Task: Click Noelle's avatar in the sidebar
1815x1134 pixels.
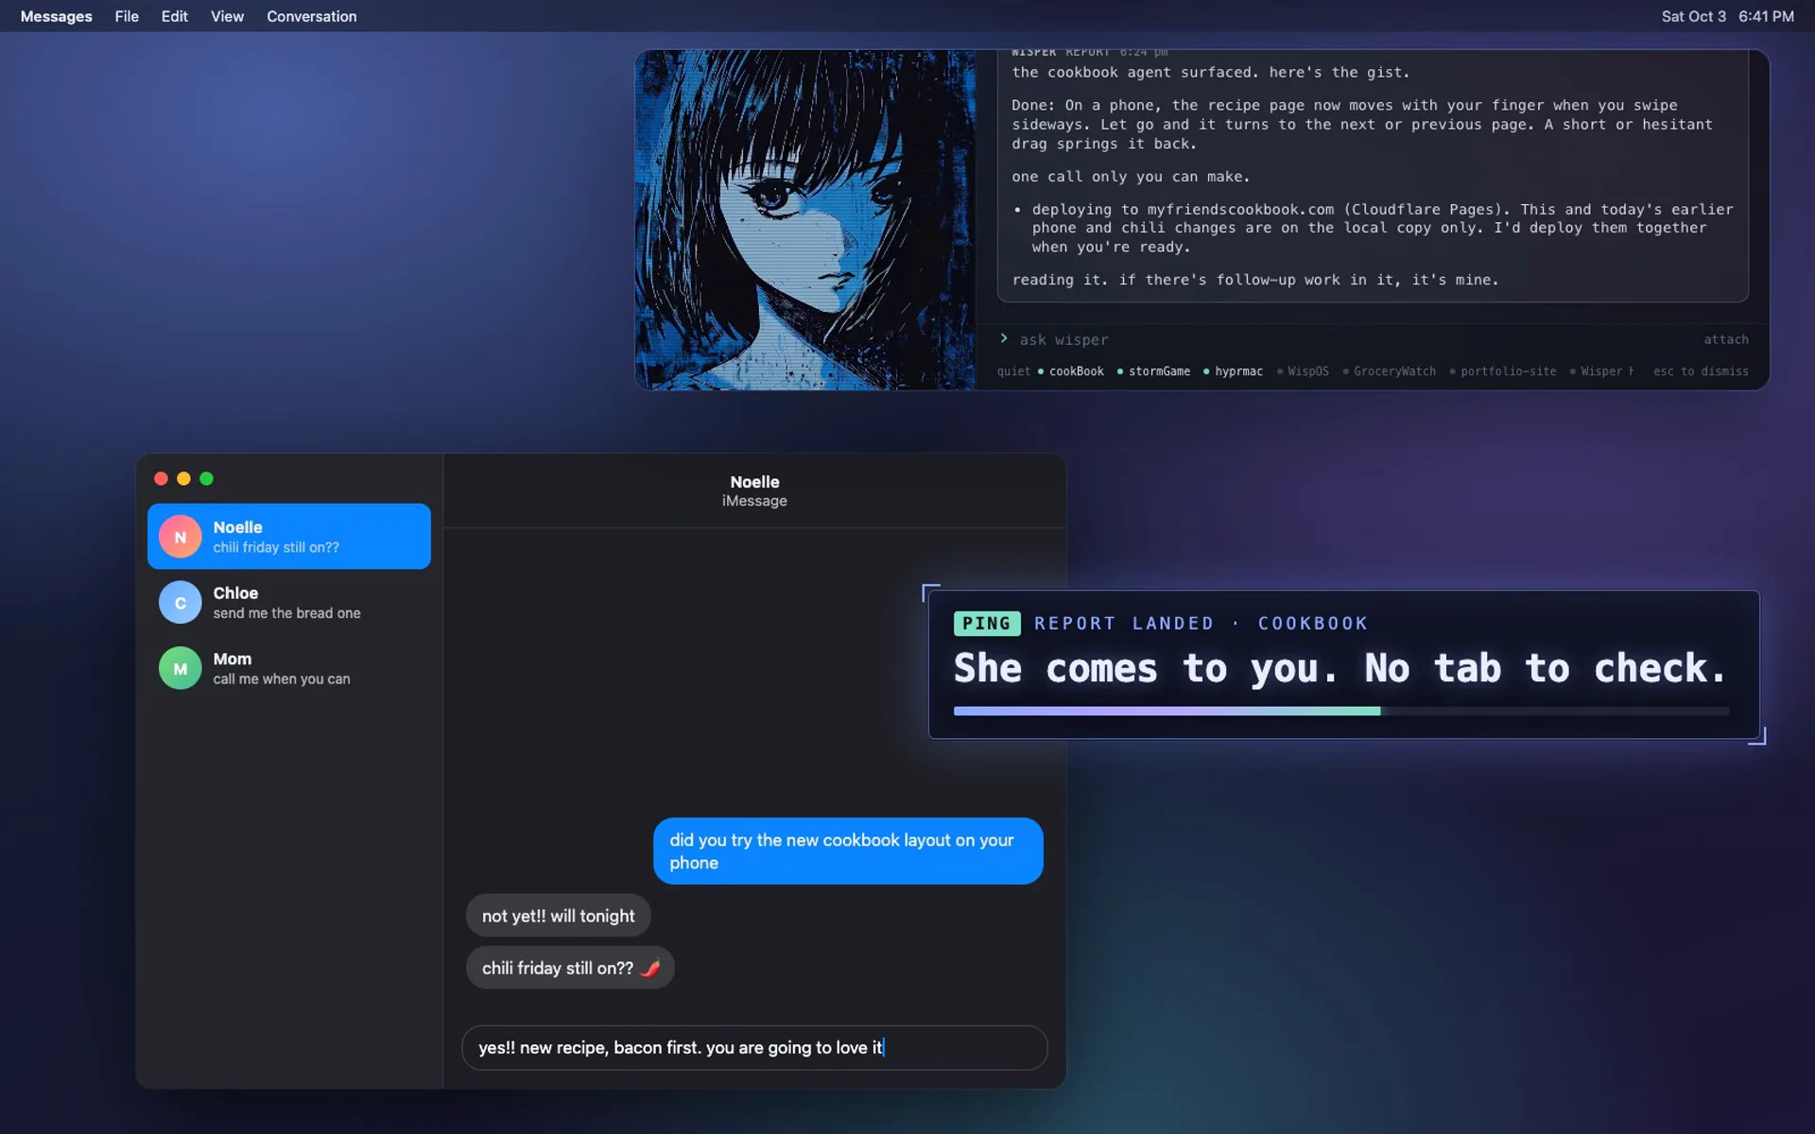Action: pyautogui.click(x=180, y=537)
